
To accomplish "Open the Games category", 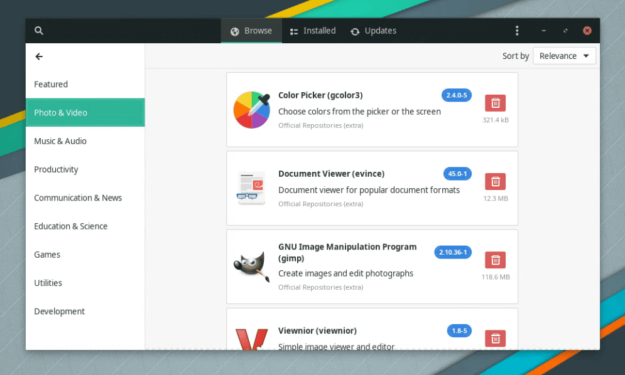I will pos(85,255).
